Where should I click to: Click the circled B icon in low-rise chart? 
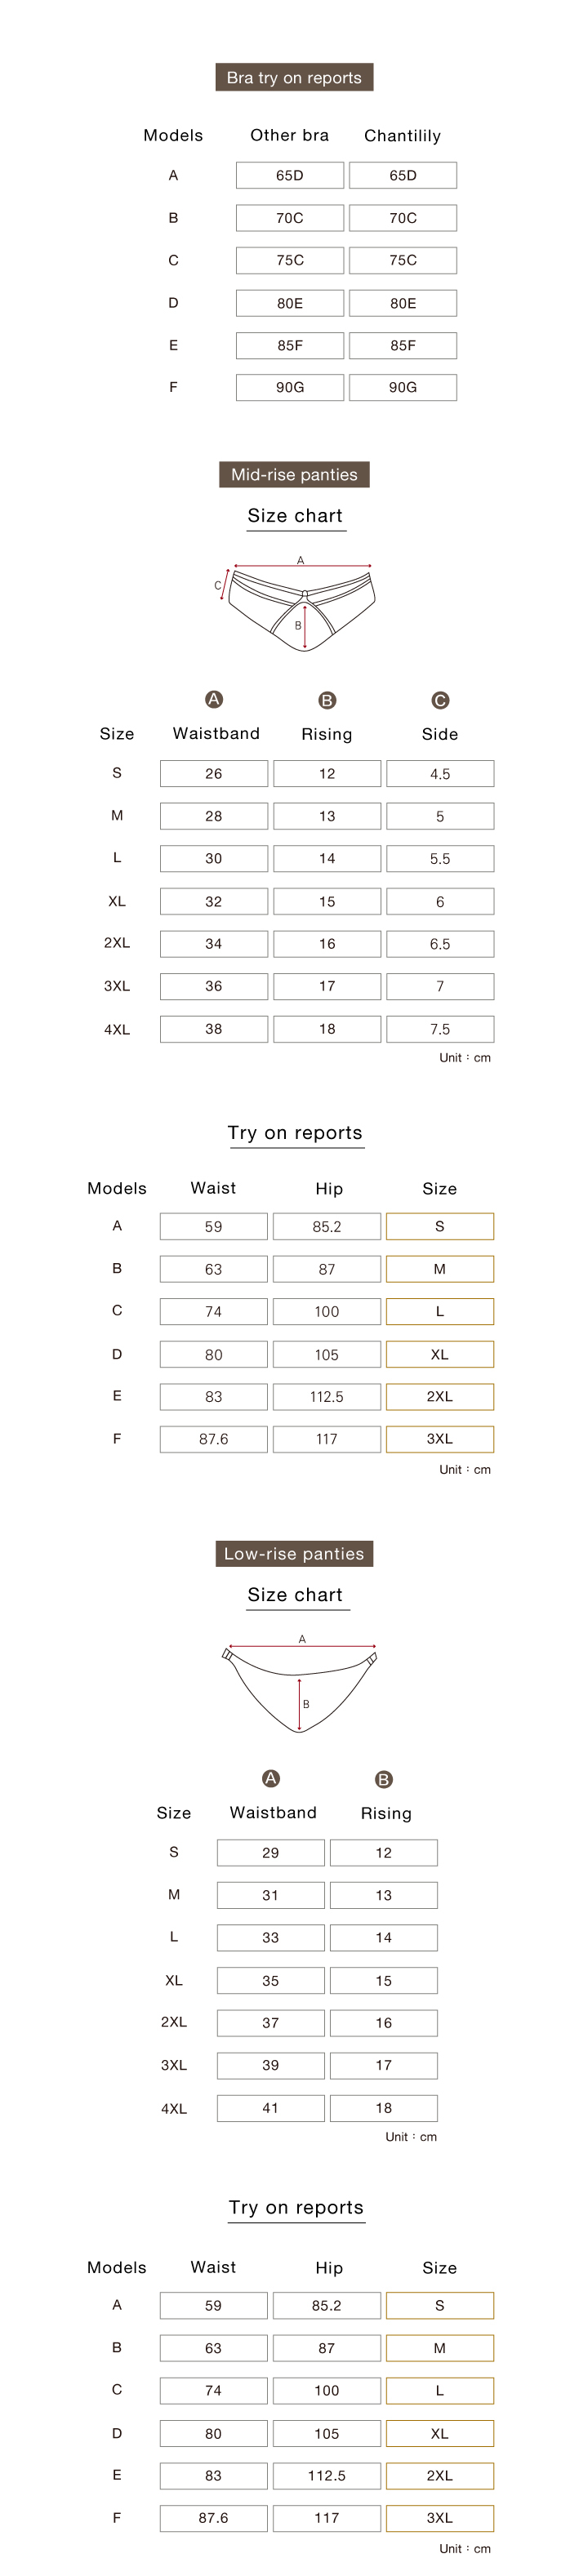(384, 1779)
